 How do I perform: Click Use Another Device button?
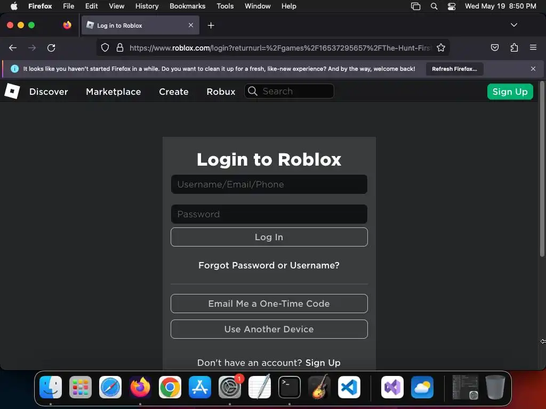(269, 329)
